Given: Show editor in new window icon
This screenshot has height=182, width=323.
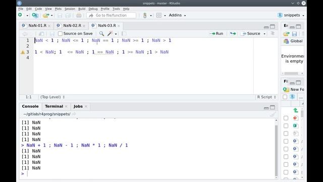Looking at the screenshot, I should pos(41,34).
